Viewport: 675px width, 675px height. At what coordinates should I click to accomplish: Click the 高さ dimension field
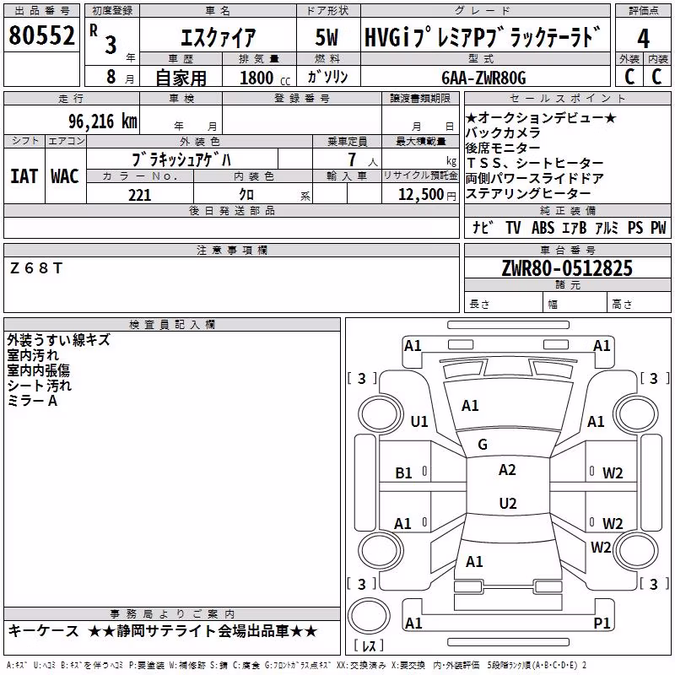click(x=640, y=304)
